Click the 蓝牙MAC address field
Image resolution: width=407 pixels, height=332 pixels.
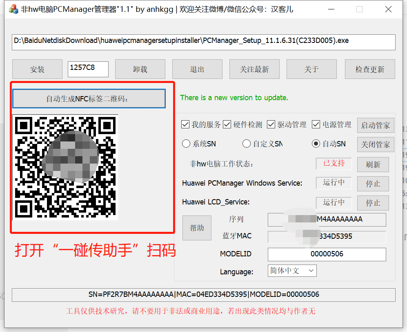[x=327, y=237]
